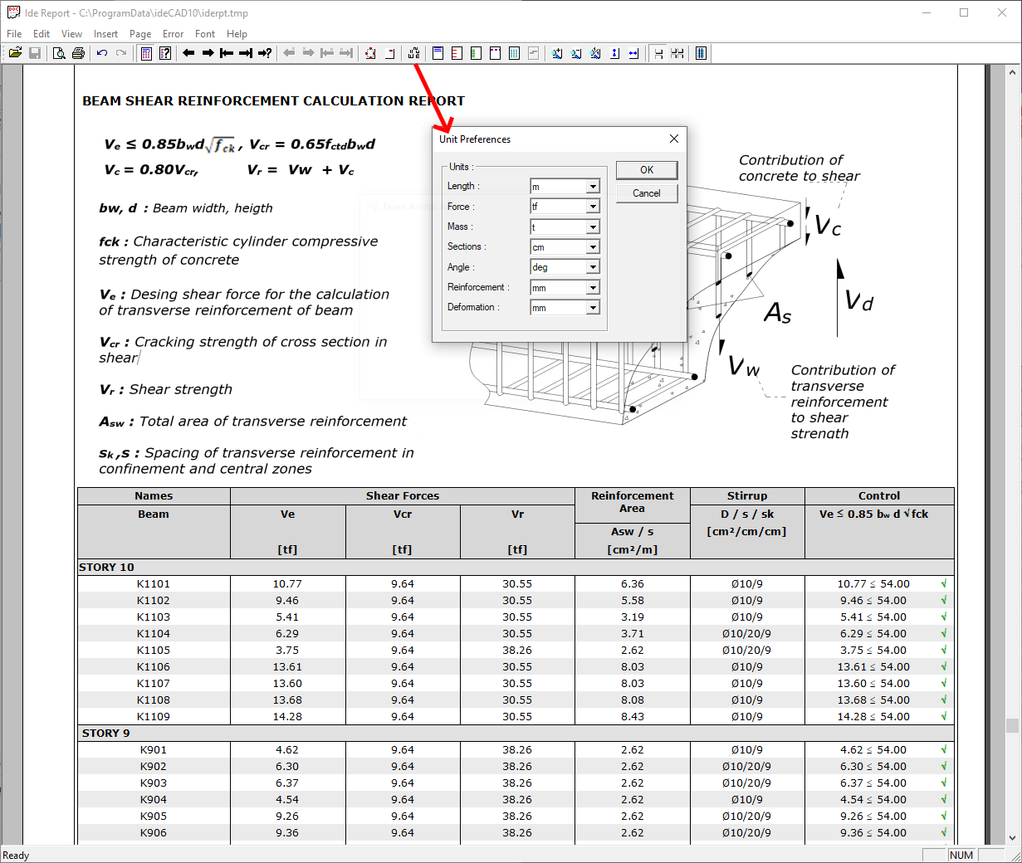Screen dimensions: 1022x863
Task: Click the Unit Preferences toolbar icon
Action: tap(413, 53)
